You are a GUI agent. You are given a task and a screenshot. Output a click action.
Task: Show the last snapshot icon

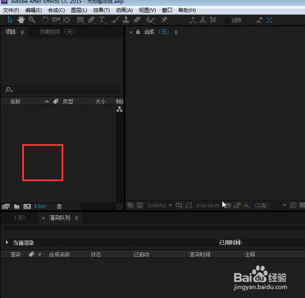(x=237, y=205)
